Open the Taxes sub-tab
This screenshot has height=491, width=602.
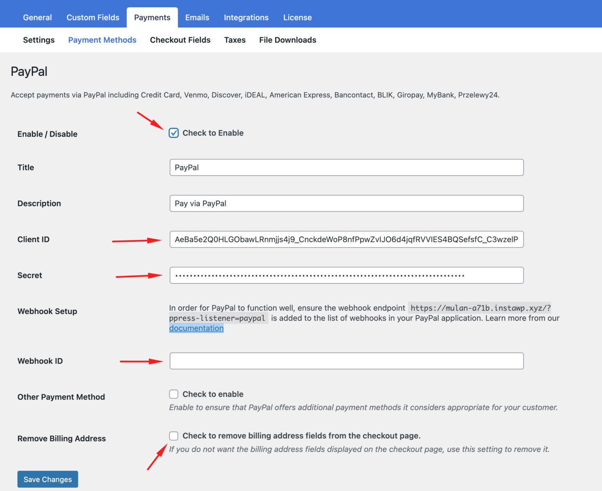coord(235,40)
